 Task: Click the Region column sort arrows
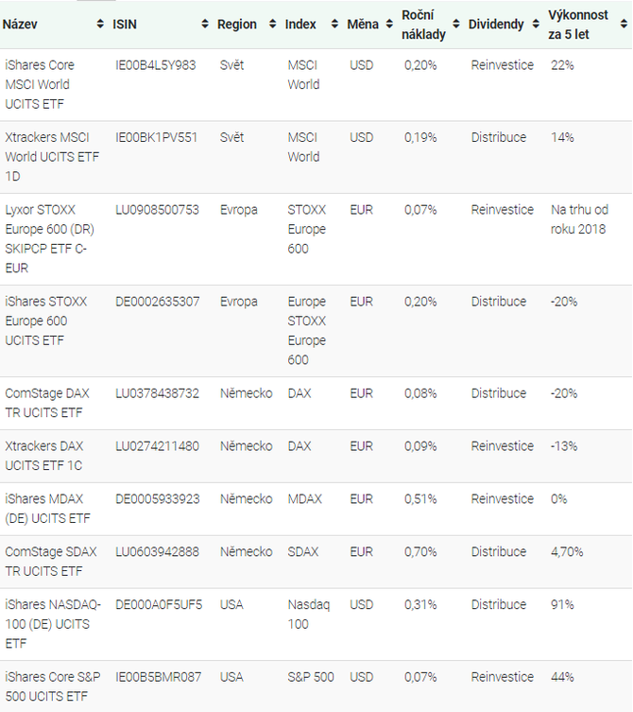pos(273,24)
